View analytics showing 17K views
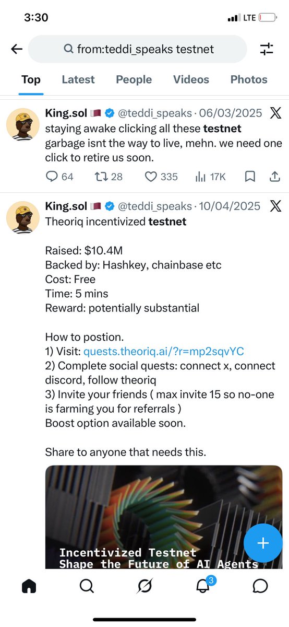 click(x=210, y=177)
